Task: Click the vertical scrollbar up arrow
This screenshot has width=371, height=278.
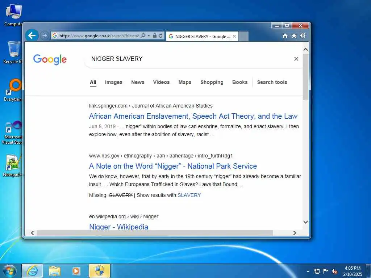Action: click(x=305, y=50)
